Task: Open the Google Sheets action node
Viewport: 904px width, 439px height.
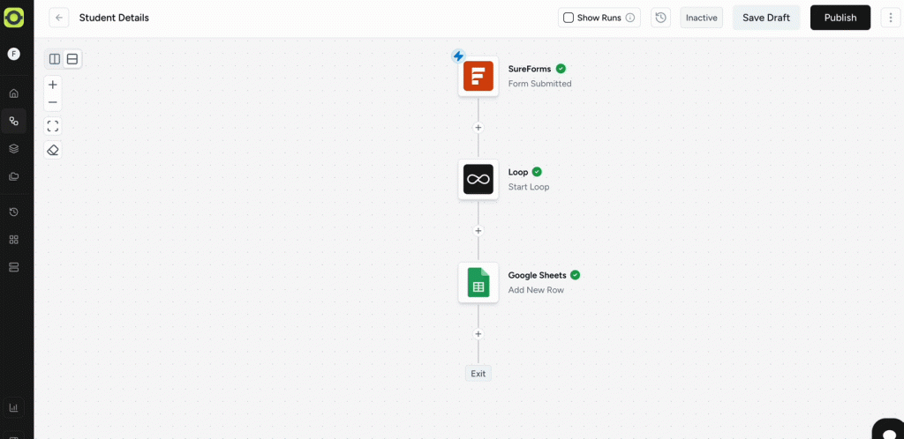Action: coord(478,282)
